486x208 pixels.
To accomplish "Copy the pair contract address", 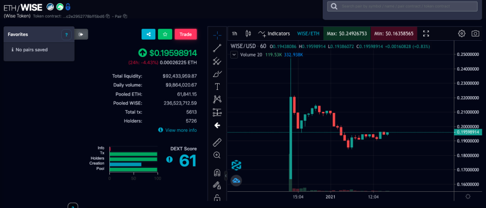I will pyautogui.click(x=125, y=16).
